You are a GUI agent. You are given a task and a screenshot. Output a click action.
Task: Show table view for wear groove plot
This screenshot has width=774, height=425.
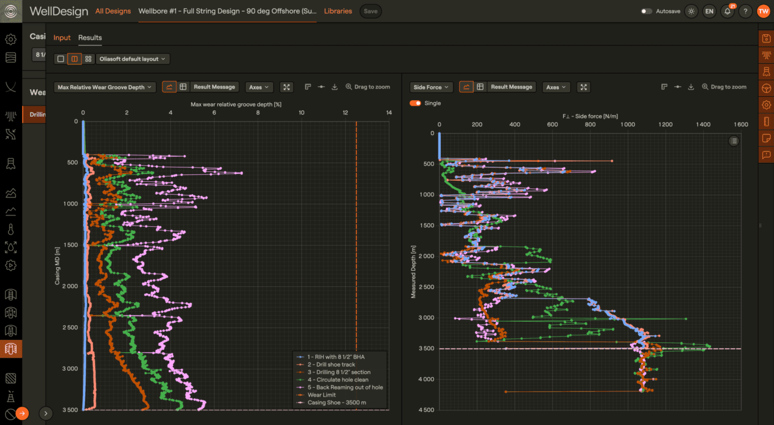coord(183,87)
